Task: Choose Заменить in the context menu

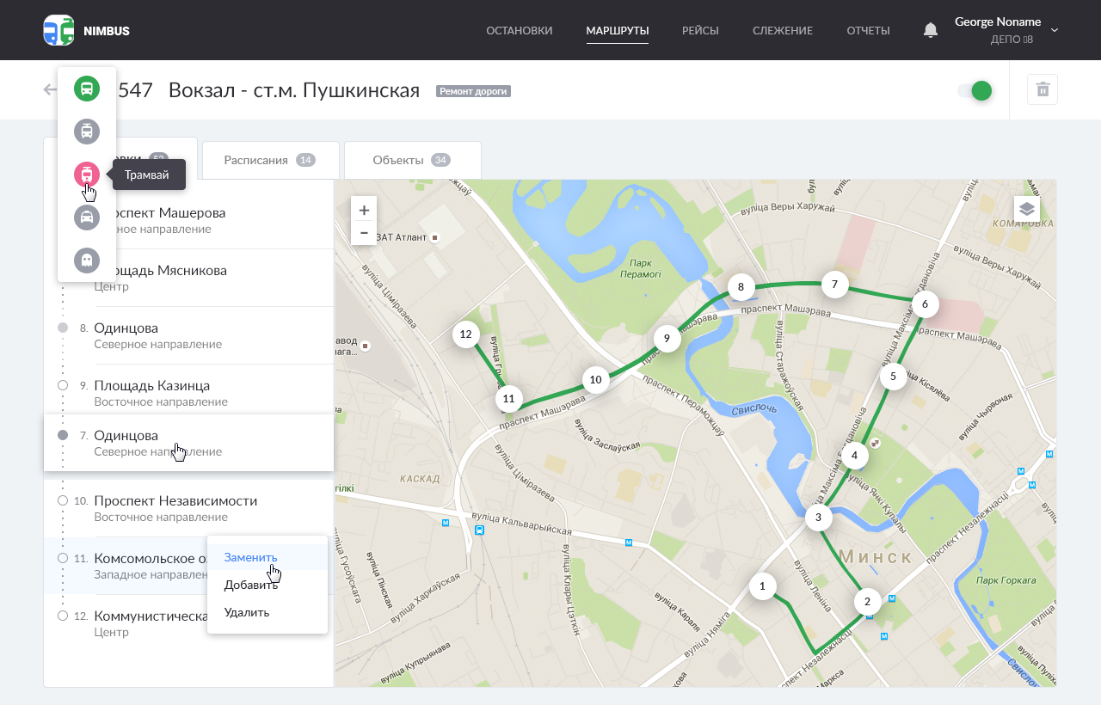Action: (249, 557)
